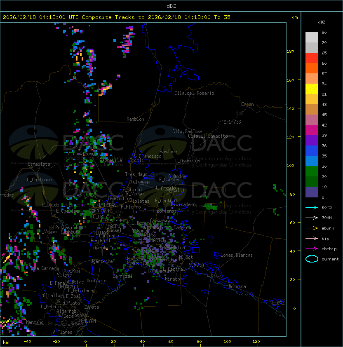Image resolution: width=343 pixels, height=347 pixels.
Task: Click the 51 value on color scale
Action: [x=324, y=94]
